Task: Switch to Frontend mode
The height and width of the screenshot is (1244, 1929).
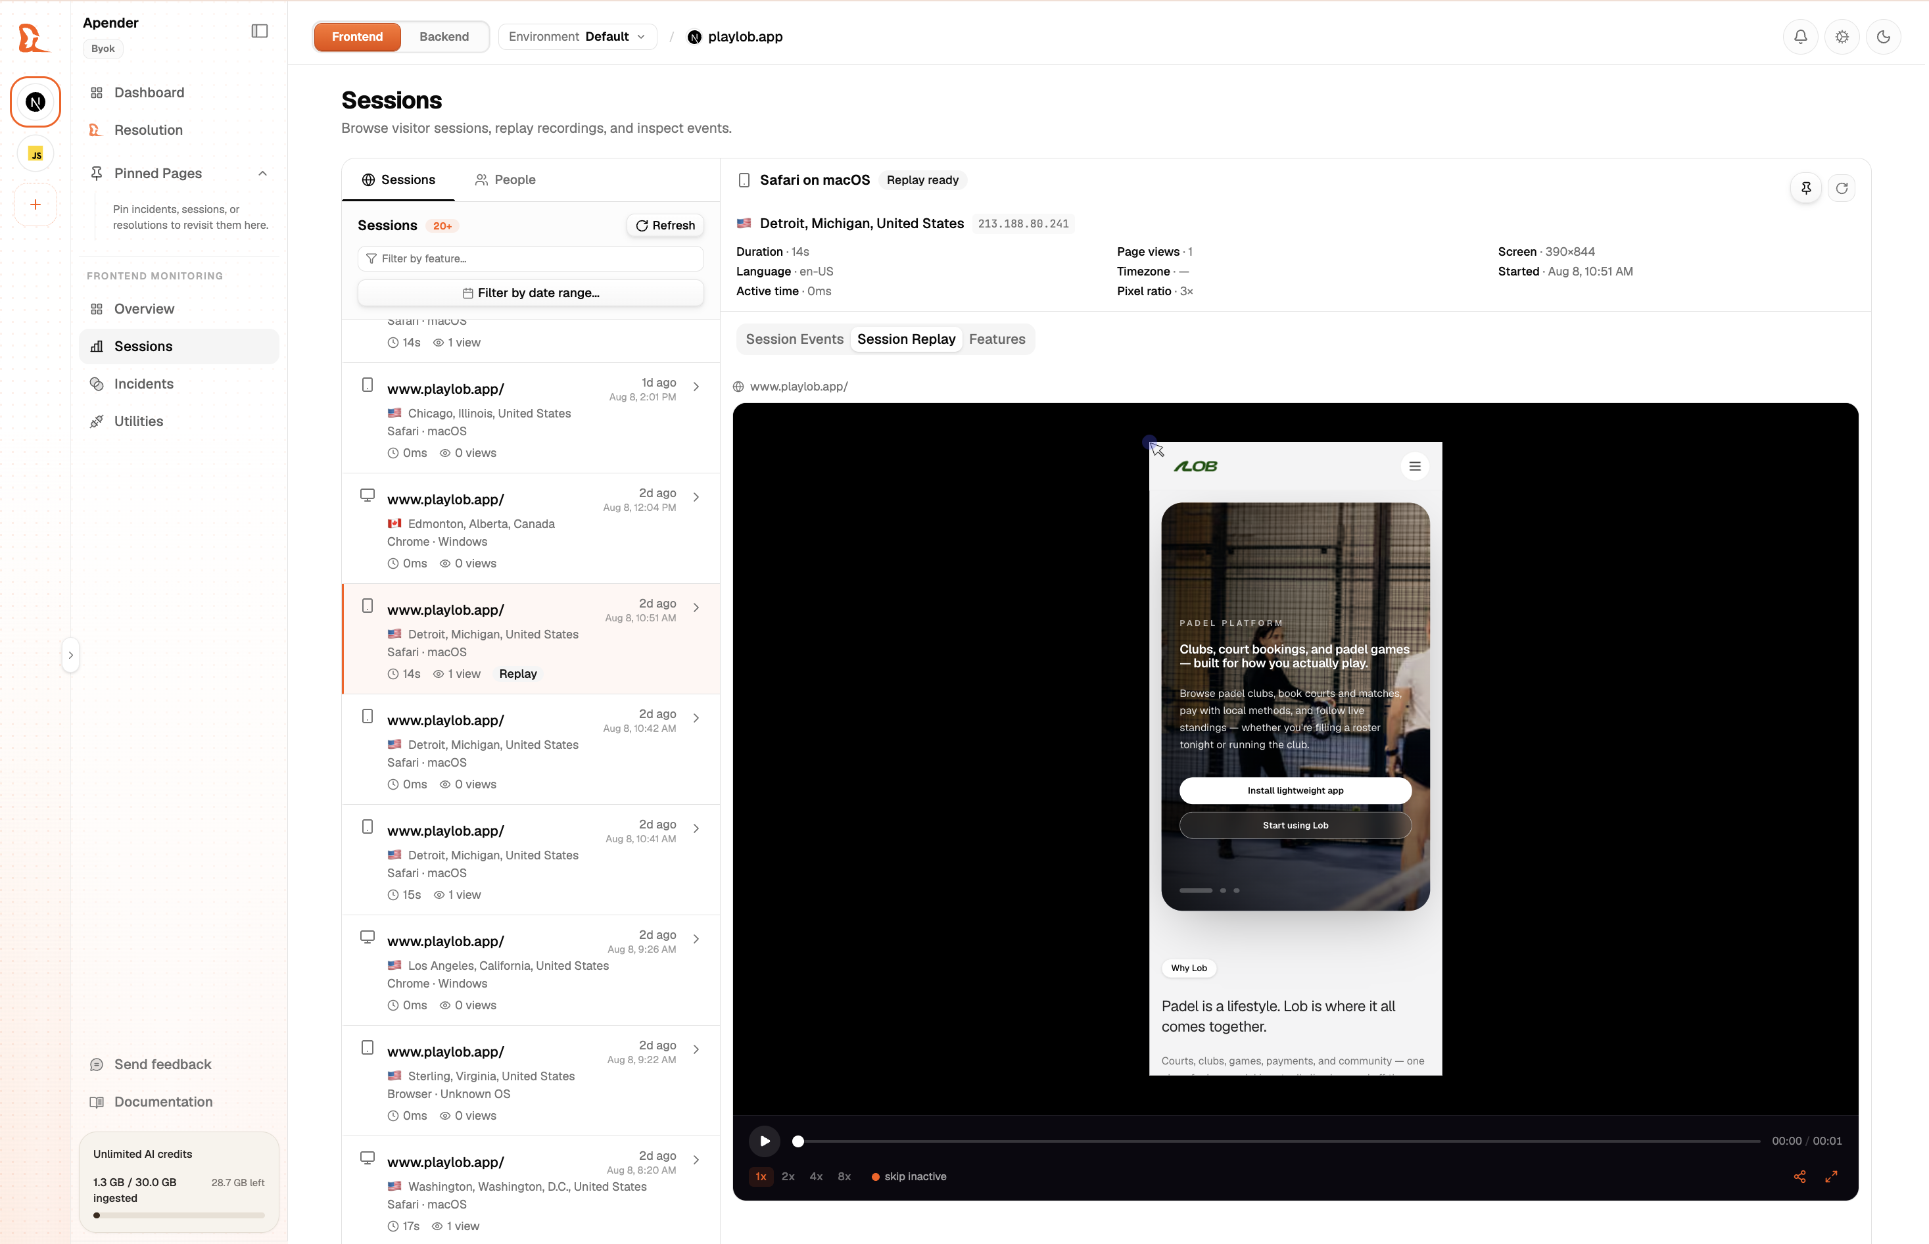Action: click(x=357, y=36)
